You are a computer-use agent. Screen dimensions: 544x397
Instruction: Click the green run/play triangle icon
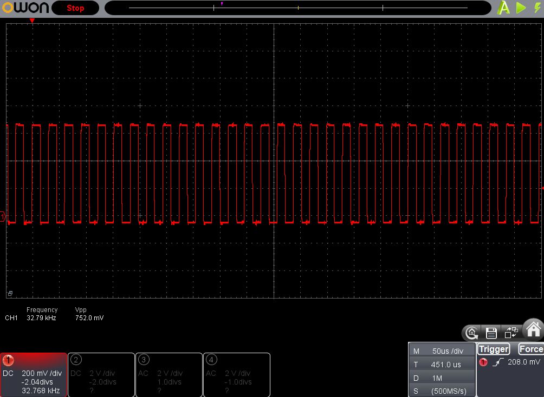pyautogui.click(x=521, y=8)
